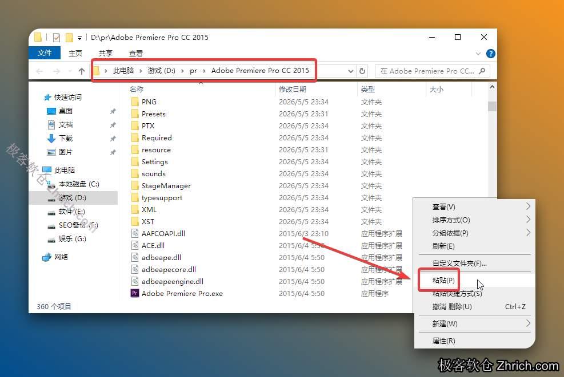Click the forward navigation arrow
The width and height of the screenshot is (564, 377).
tap(57, 71)
